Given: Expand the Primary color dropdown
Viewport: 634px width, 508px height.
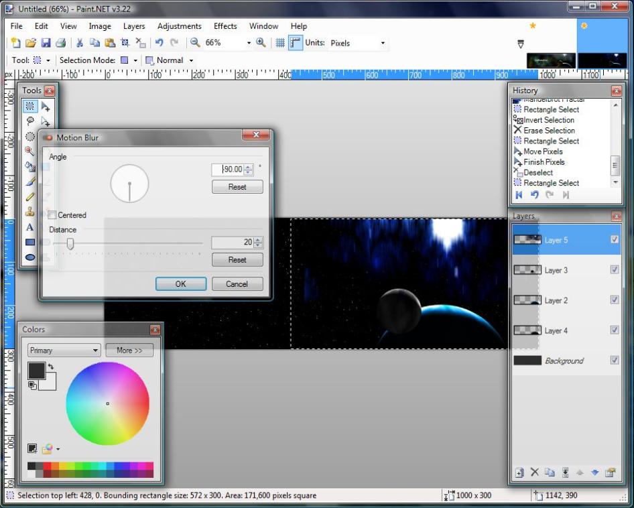Looking at the screenshot, I should [64, 351].
